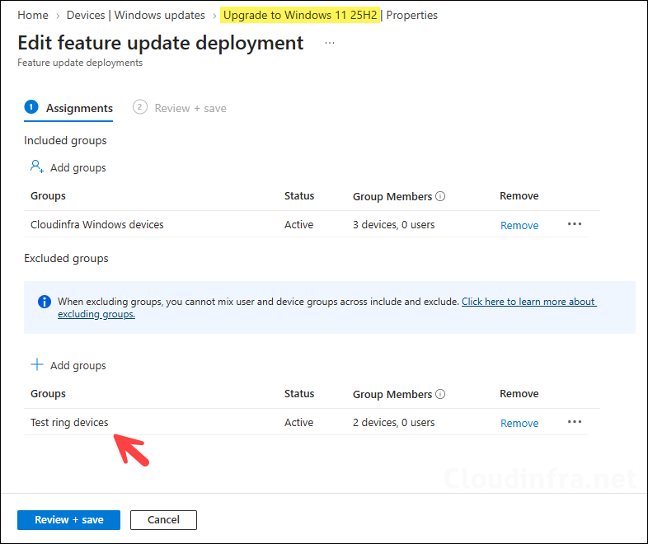Screen dimensions: 648x544
Task: Click the Review + save button
Action: 68,519
